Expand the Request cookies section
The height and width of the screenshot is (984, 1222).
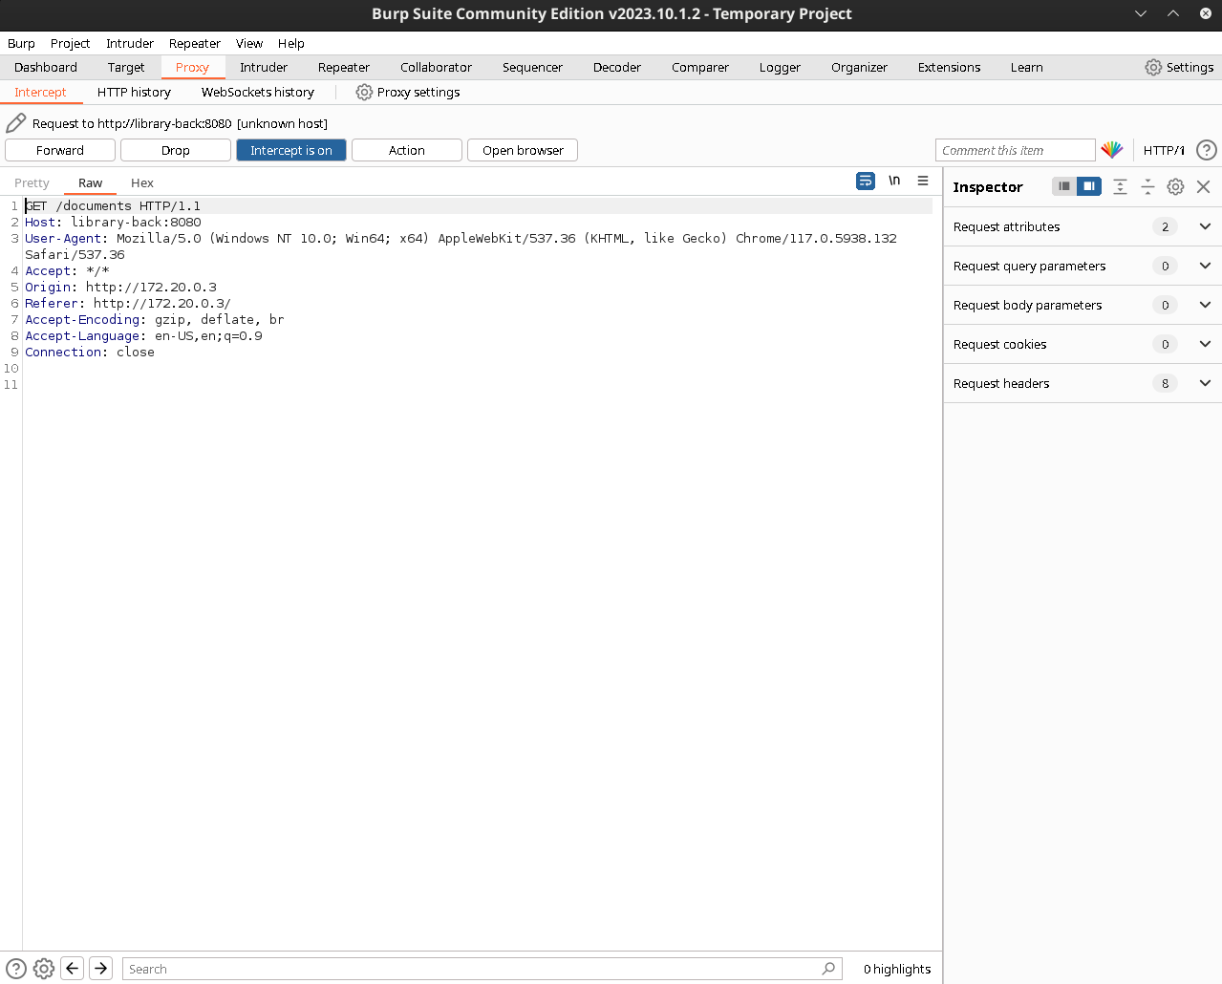point(1204,344)
